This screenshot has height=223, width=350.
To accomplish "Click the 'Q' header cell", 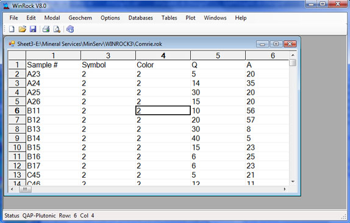I will pos(218,65).
